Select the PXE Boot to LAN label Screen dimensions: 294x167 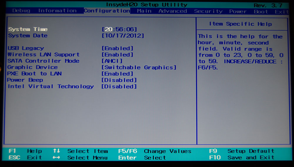(34, 74)
